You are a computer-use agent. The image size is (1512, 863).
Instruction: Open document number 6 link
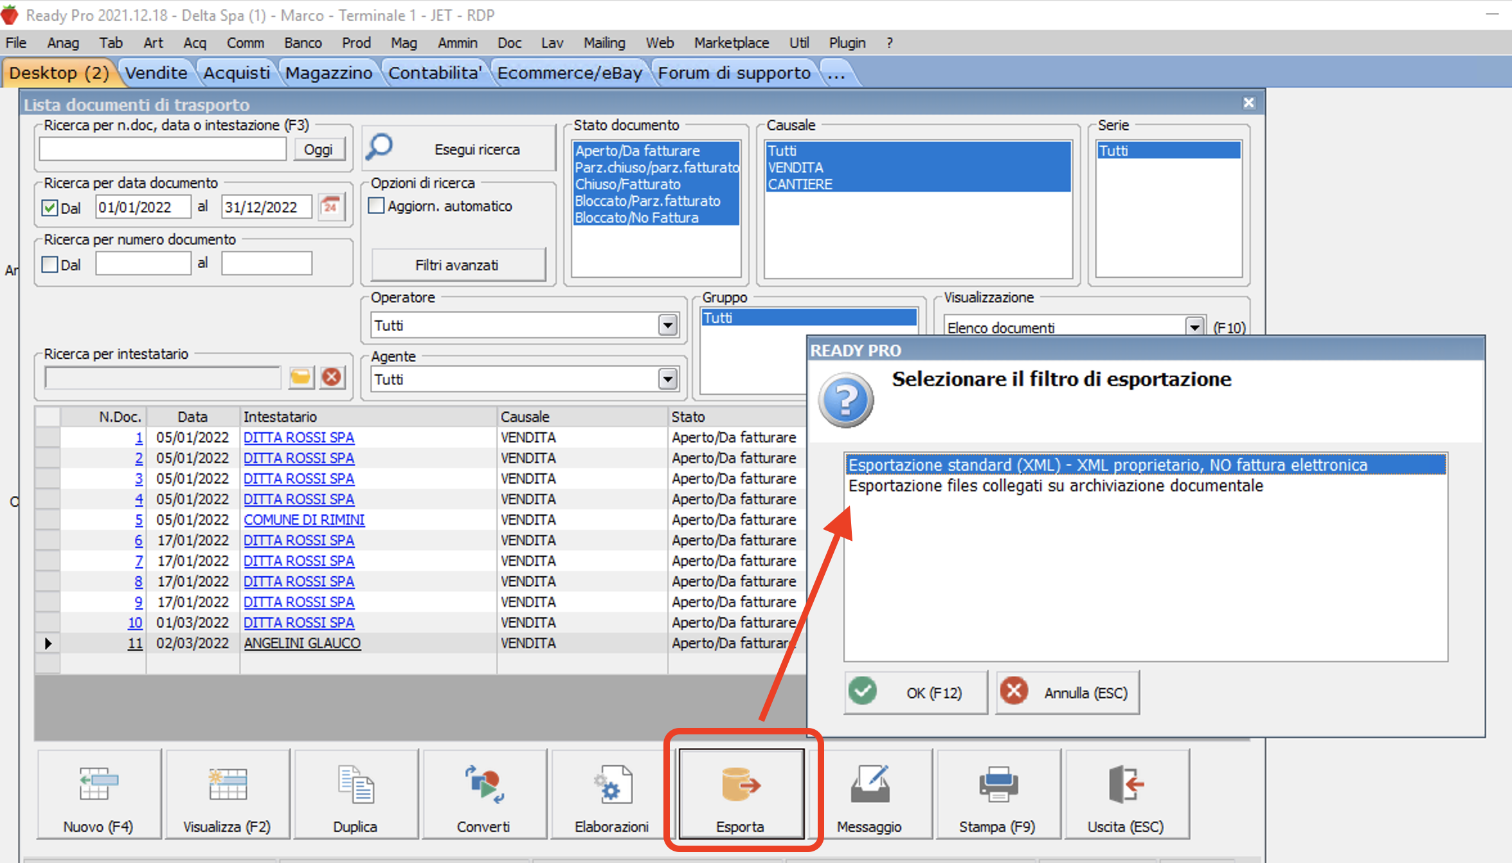click(x=138, y=540)
